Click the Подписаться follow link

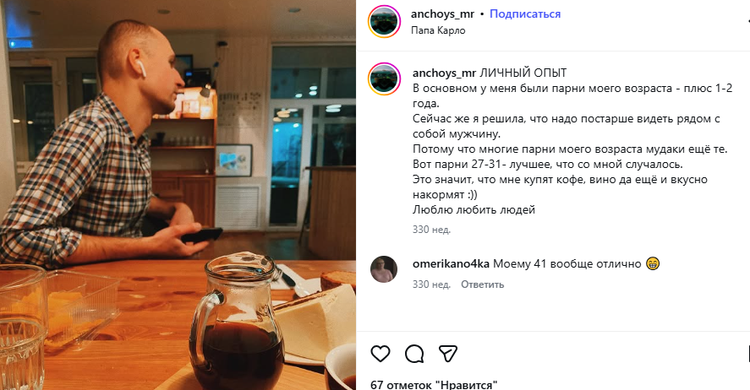(525, 14)
